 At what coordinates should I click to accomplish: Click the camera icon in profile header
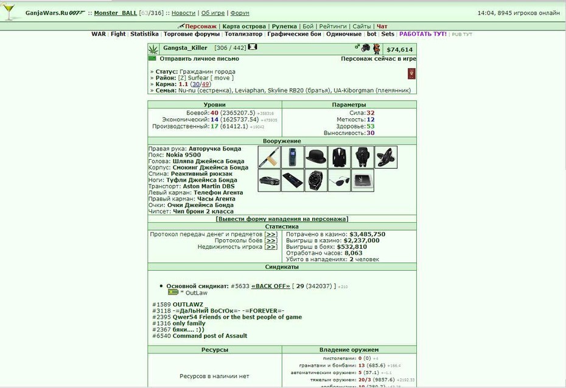366,47
